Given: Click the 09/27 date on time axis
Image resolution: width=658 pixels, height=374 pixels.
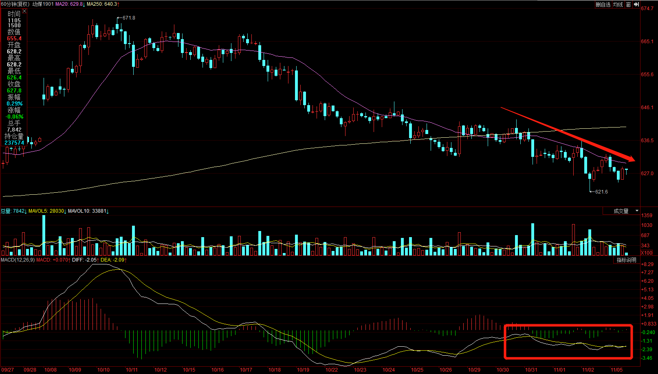Looking at the screenshot, I should point(8,370).
